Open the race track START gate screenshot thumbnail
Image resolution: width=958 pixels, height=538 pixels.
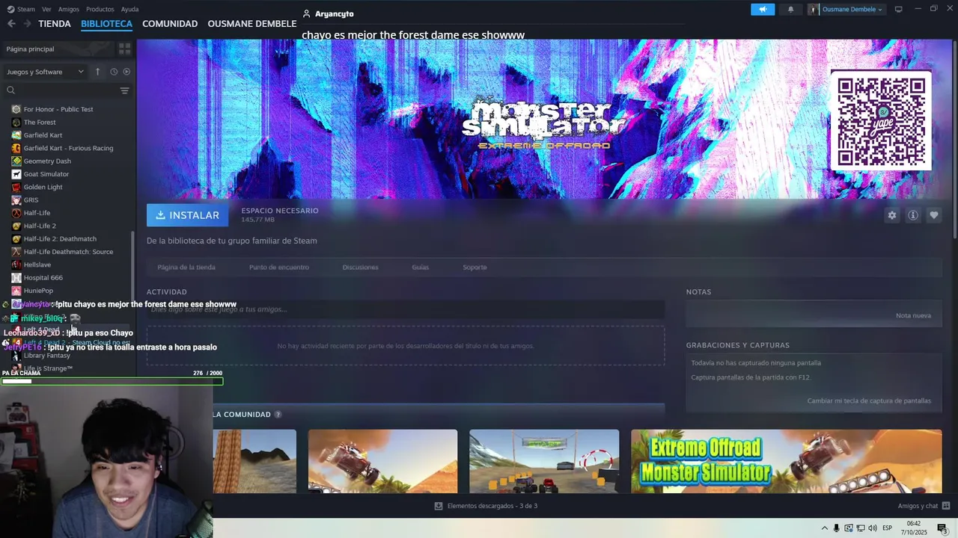(x=544, y=461)
